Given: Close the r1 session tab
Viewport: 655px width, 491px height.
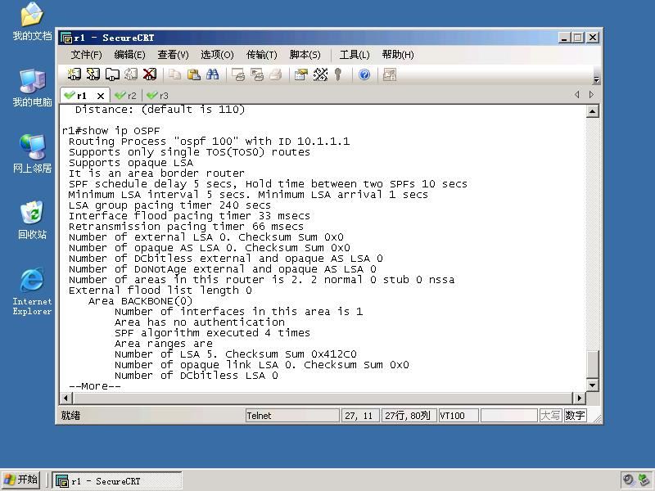Looking at the screenshot, I should pos(101,96).
